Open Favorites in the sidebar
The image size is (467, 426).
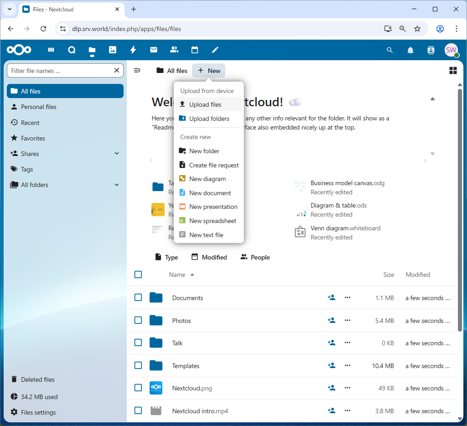tap(65, 138)
